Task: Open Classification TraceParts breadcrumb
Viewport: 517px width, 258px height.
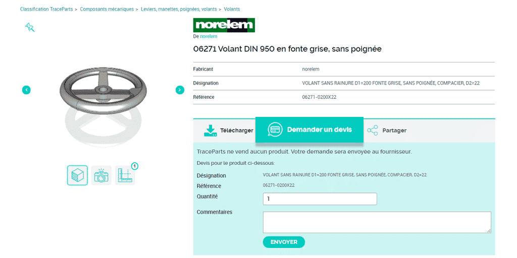Action: pos(46,9)
